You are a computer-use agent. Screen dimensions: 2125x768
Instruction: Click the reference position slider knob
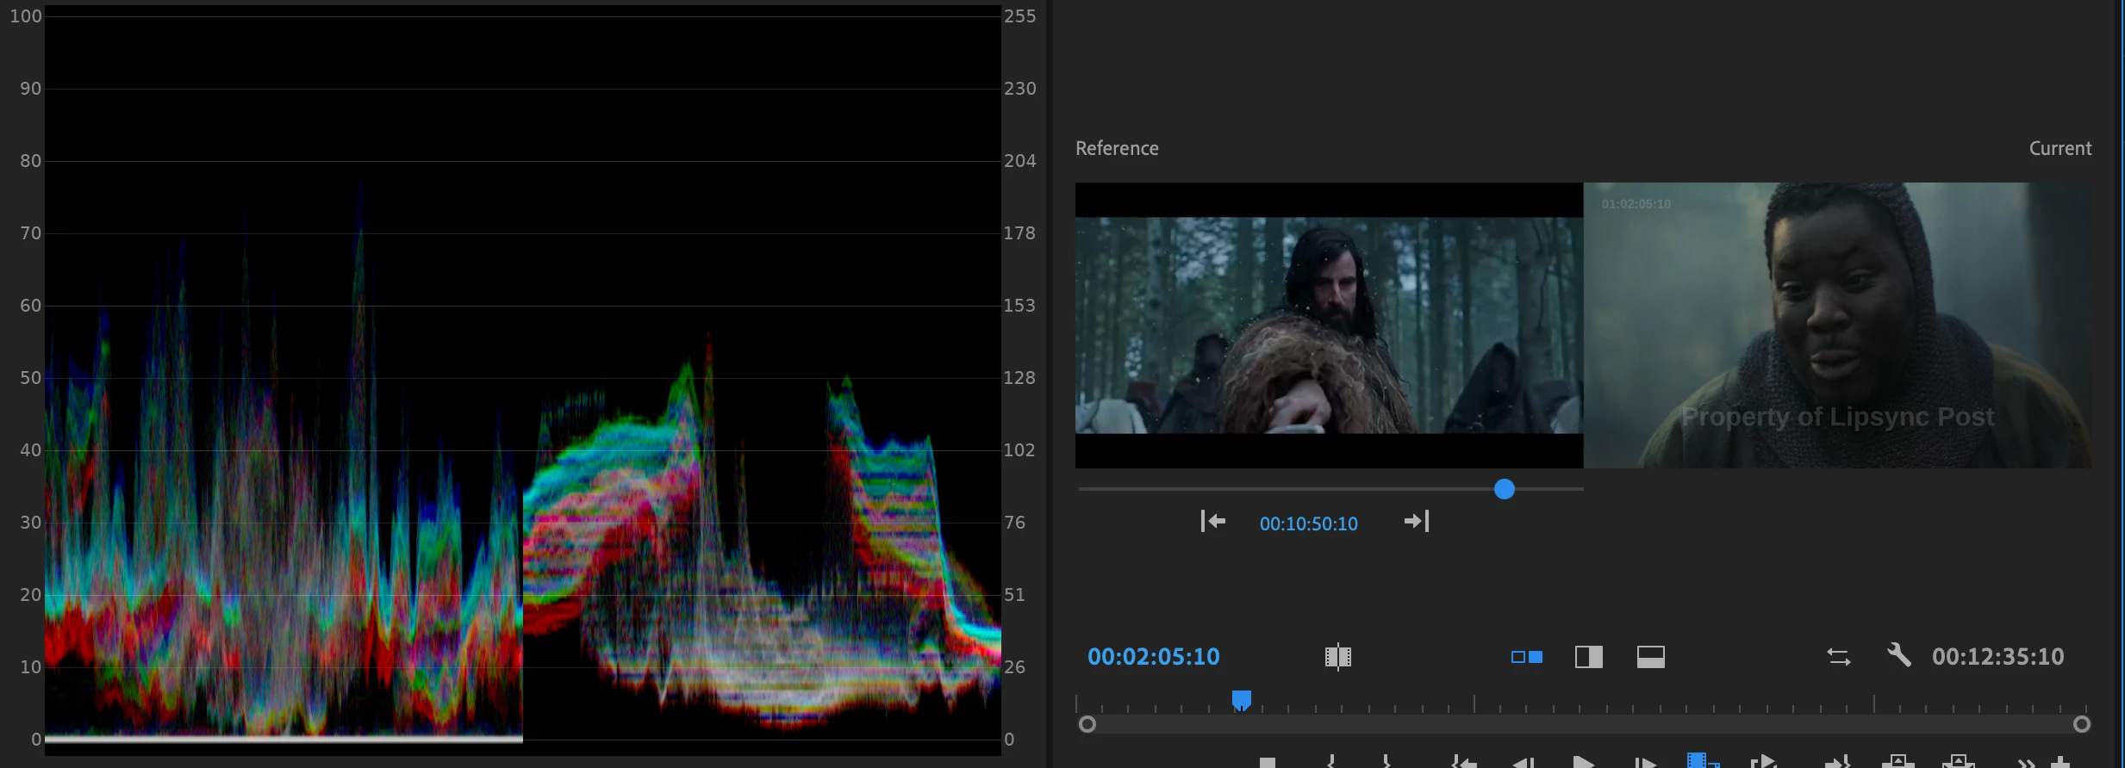[1505, 489]
